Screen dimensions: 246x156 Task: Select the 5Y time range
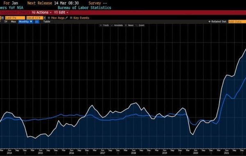click(6, 22)
